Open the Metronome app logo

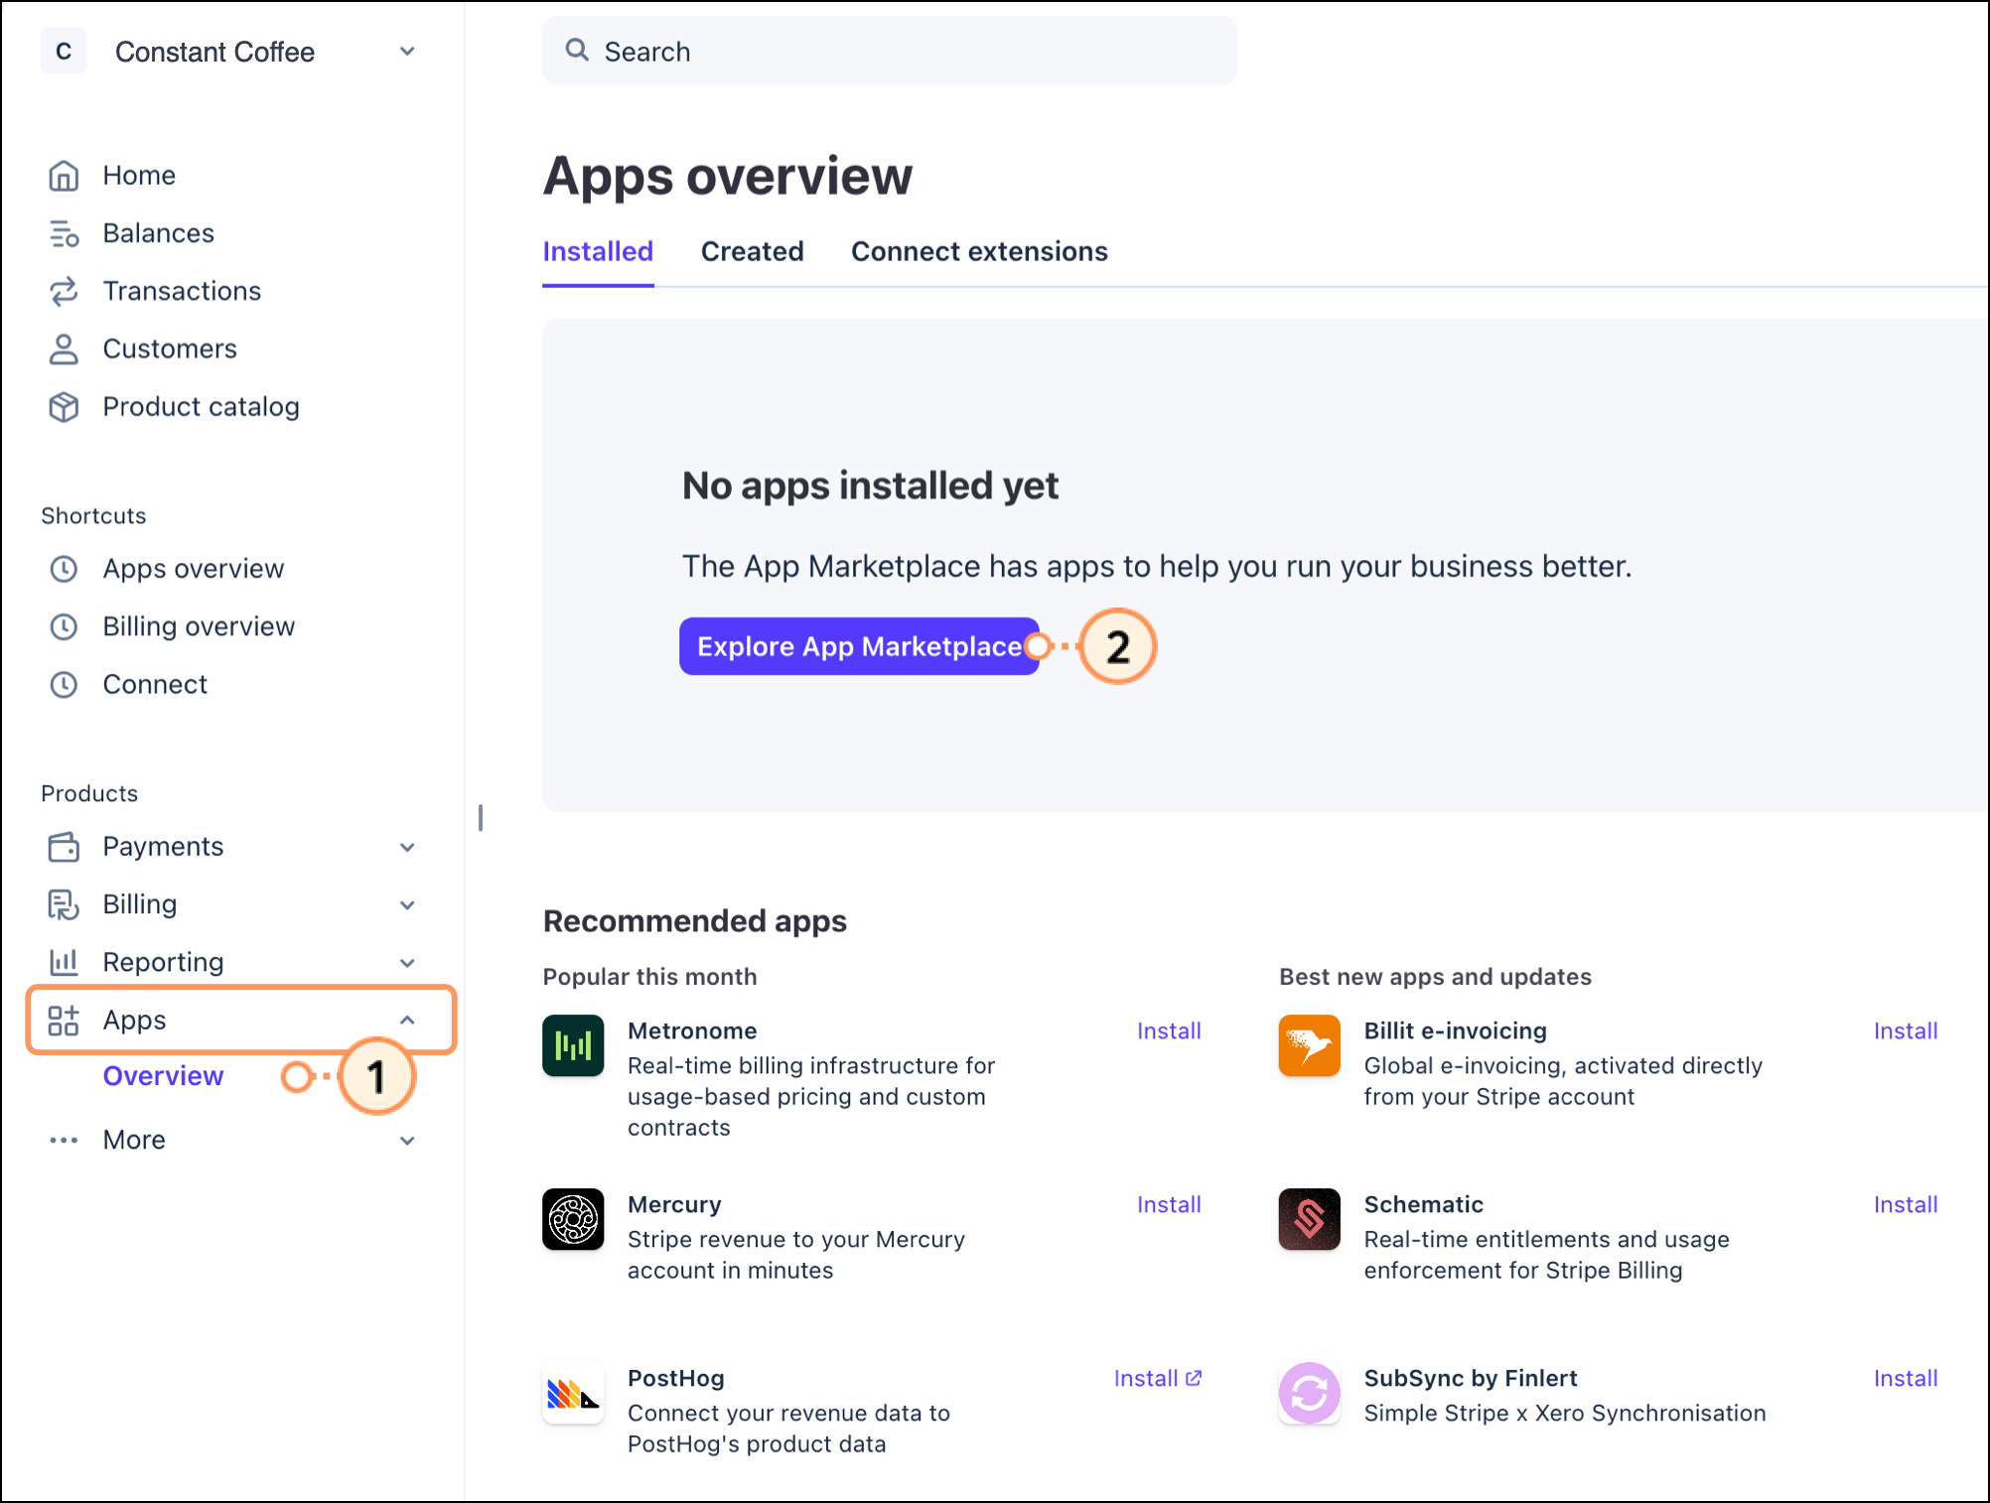(573, 1045)
